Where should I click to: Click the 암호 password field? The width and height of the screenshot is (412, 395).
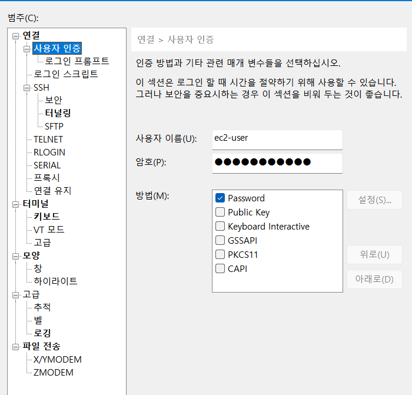tap(277, 162)
